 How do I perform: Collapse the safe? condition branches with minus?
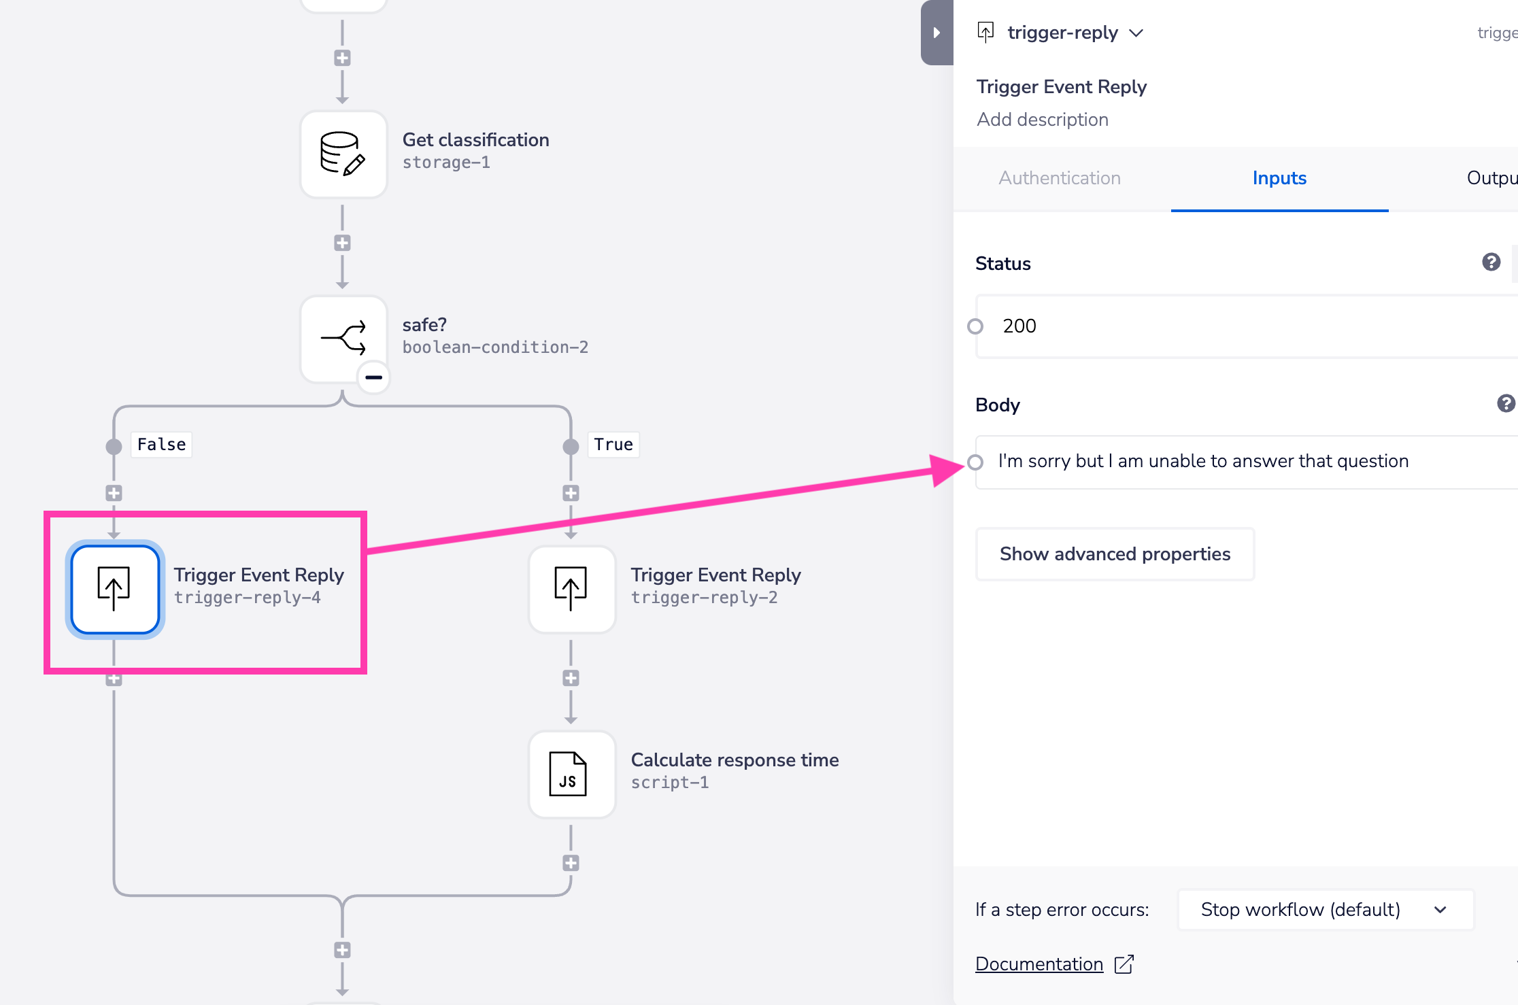tap(374, 377)
